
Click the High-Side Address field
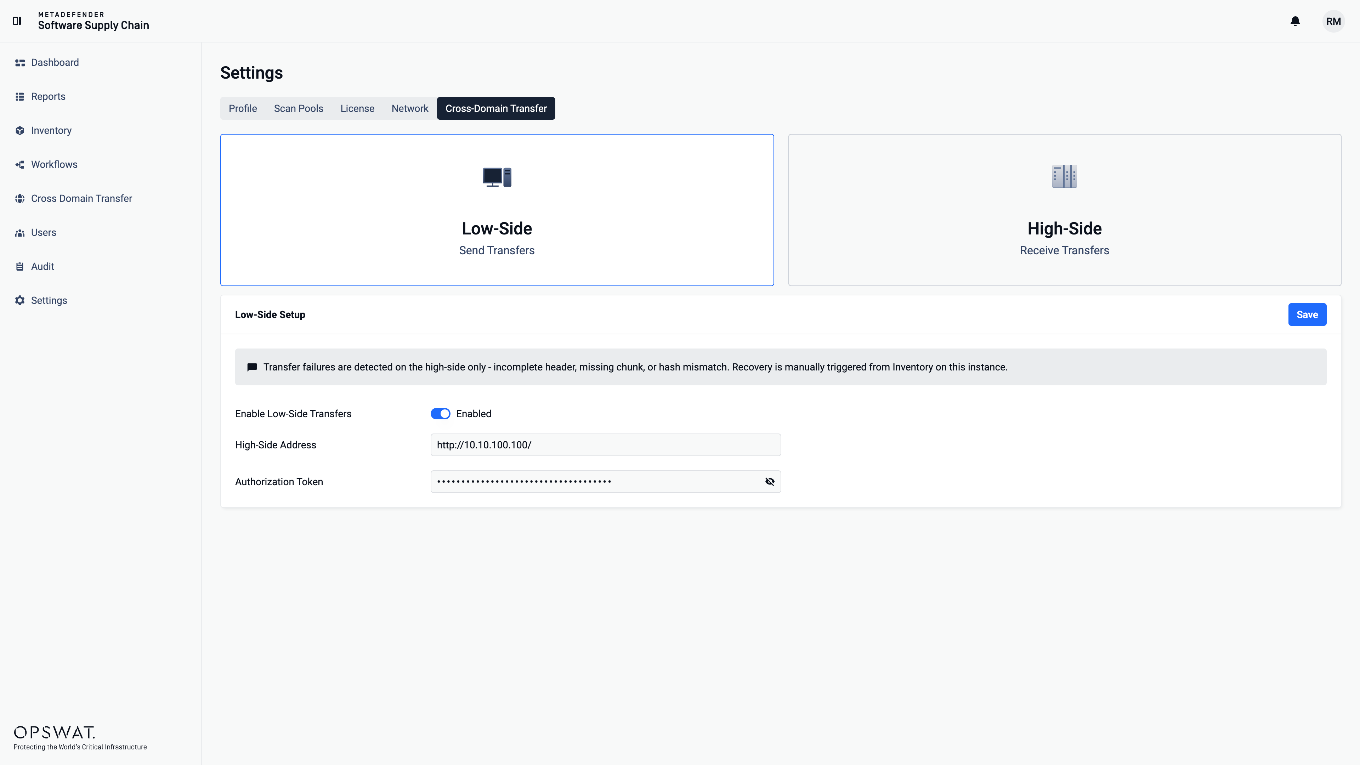605,445
